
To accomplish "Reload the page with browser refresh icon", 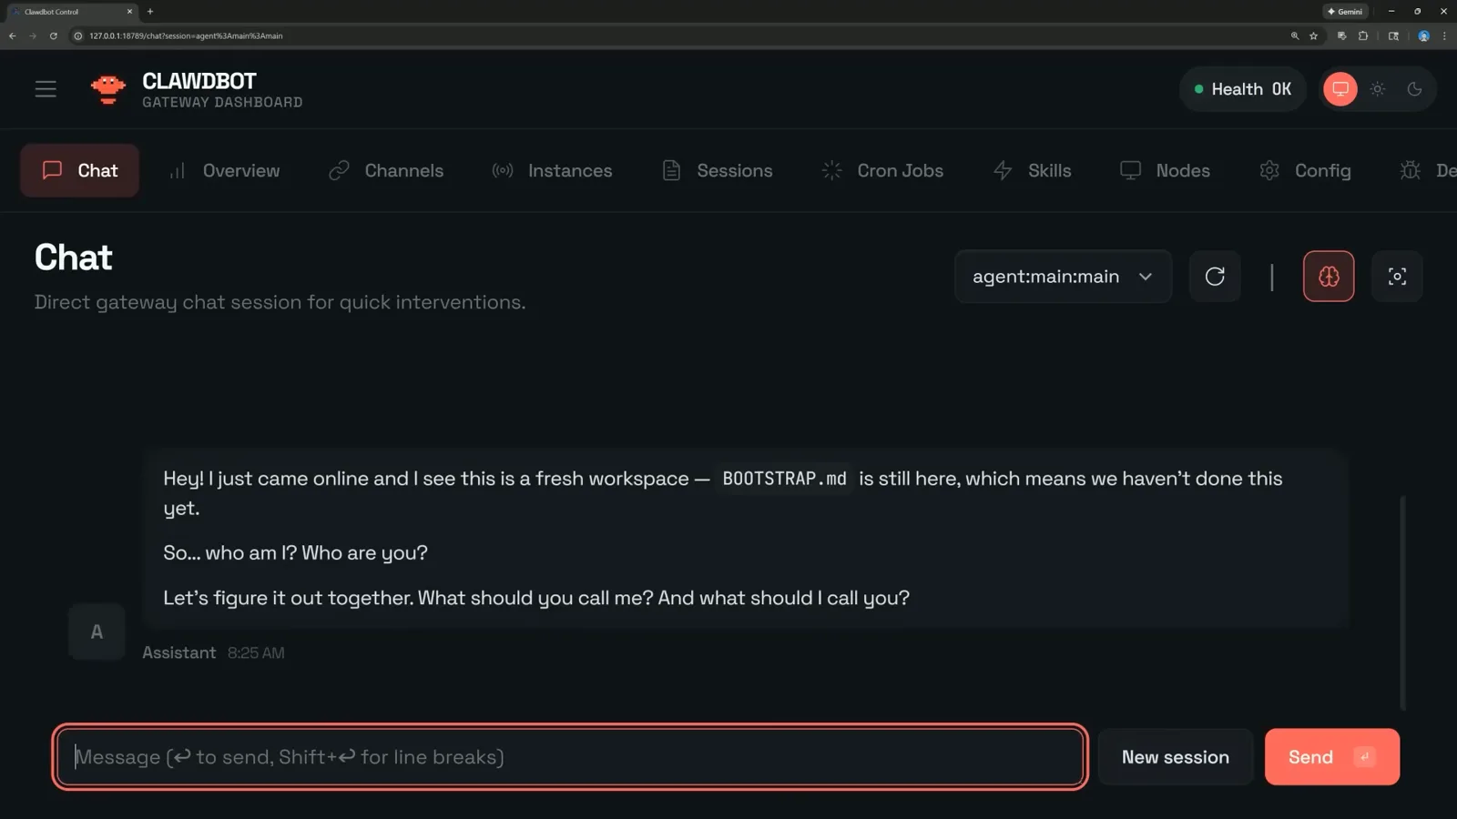I will tap(53, 36).
